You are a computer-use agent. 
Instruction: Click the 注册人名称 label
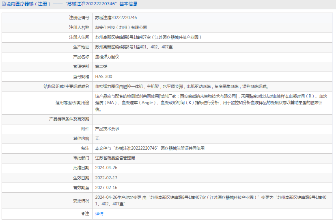[x=79, y=28]
